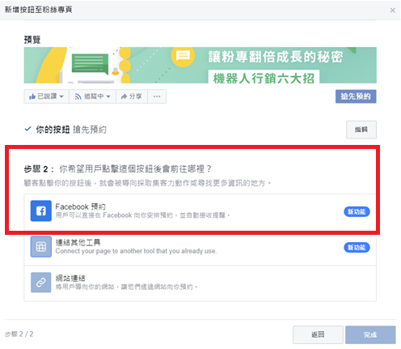The height and width of the screenshot is (349, 401).
Task: Click the 完成 button
Action: click(x=370, y=334)
